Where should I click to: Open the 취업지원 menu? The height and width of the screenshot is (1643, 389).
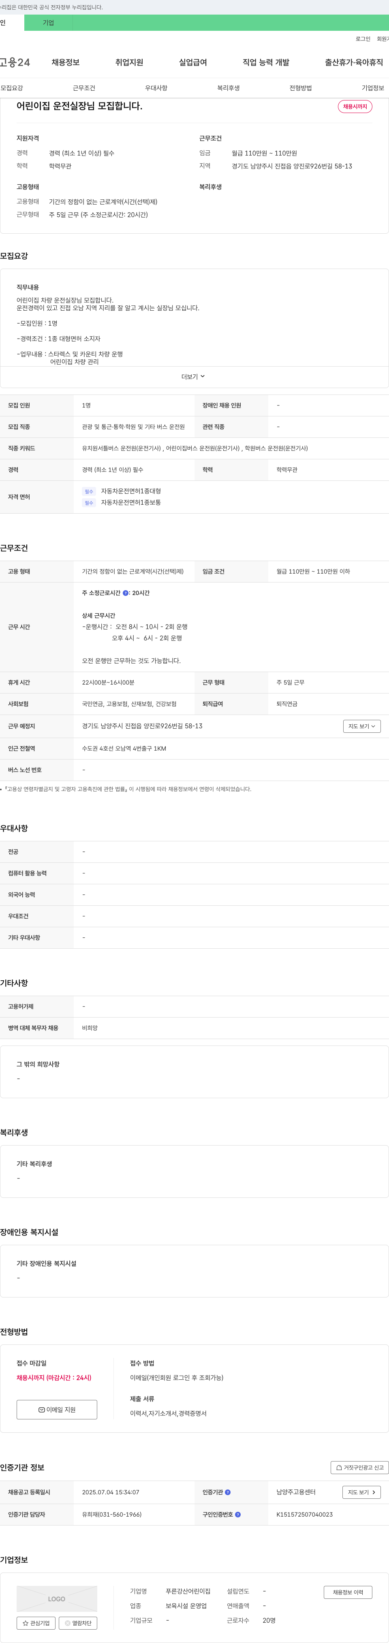tap(129, 62)
